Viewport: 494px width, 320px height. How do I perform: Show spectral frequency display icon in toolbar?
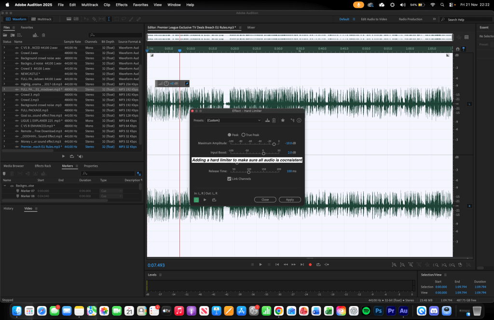click(69, 19)
